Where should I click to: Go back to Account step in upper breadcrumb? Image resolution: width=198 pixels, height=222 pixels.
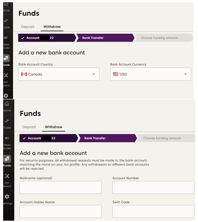(x=47, y=38)
